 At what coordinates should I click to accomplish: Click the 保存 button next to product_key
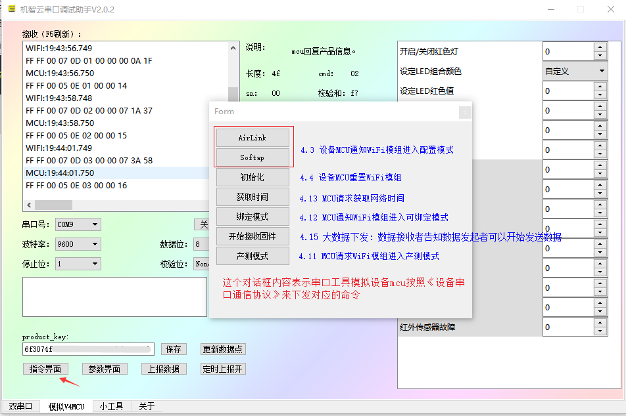174,348
